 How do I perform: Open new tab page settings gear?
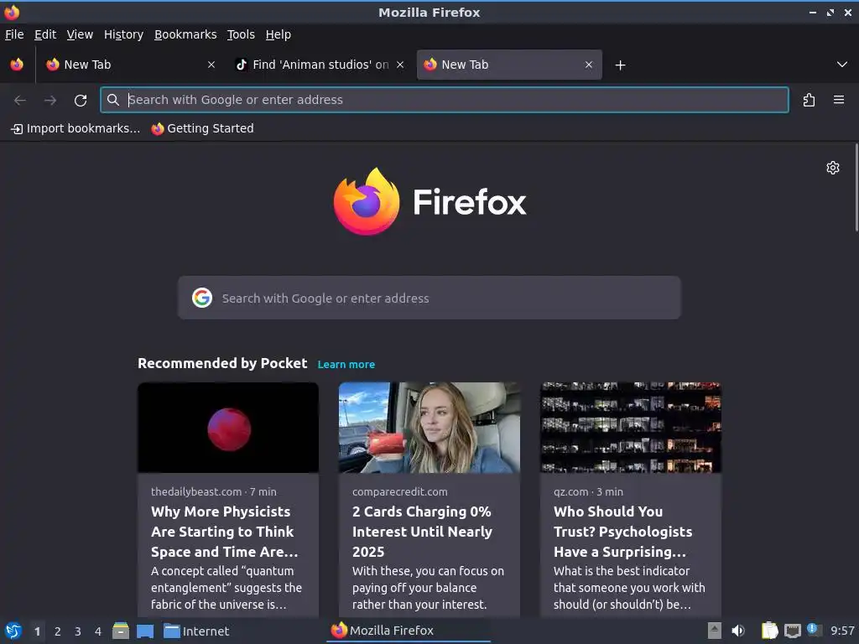click(x=833, y=168)
